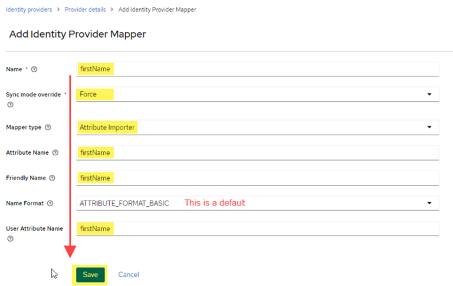The height and width of the screenshot is (286, 453).
Task: Click help icon beside Name Format
Action: point(50,204)
